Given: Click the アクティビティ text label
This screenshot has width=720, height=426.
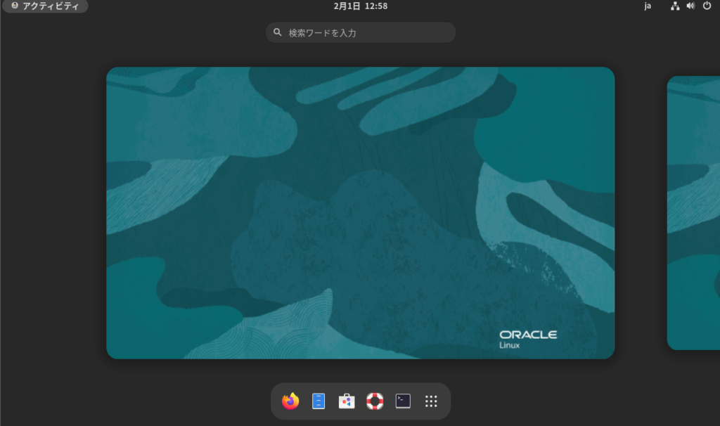Looking at the screenshot, I should tap(51, 6).
